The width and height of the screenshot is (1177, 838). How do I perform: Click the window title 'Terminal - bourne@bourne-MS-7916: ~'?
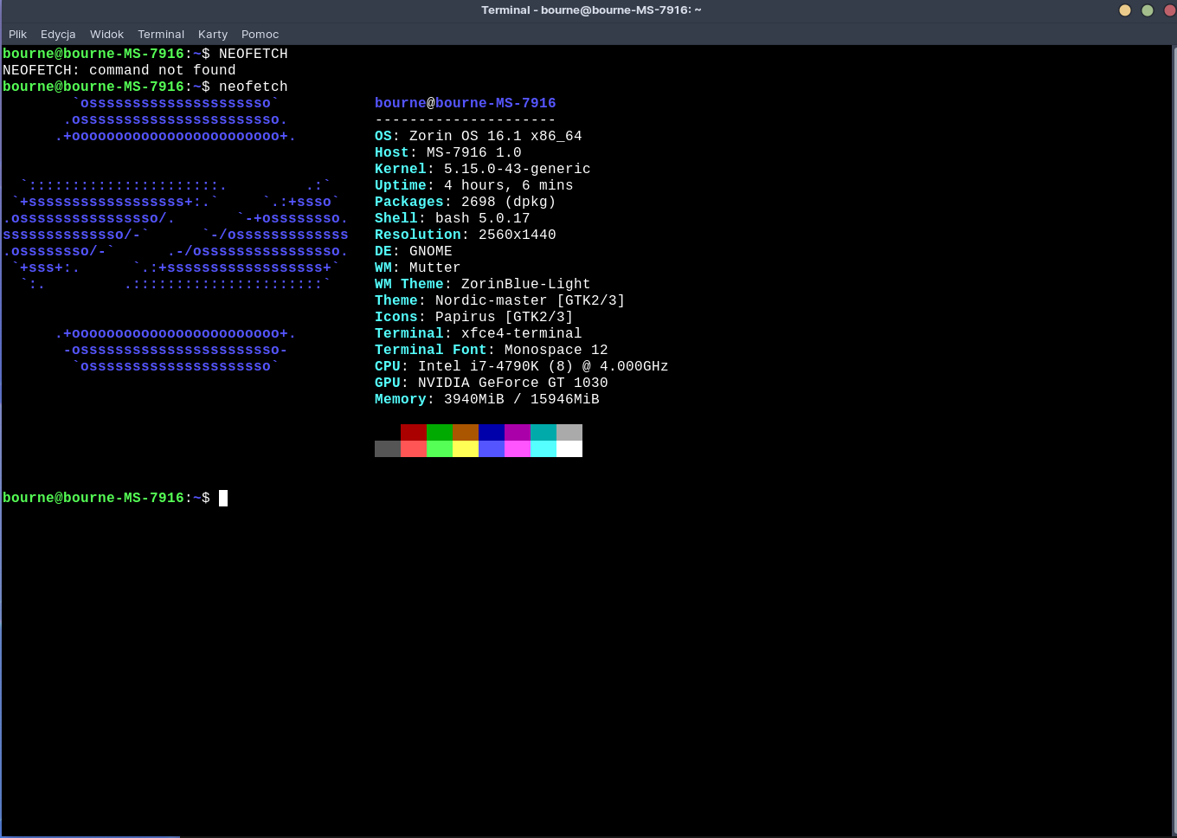point(591,10)
